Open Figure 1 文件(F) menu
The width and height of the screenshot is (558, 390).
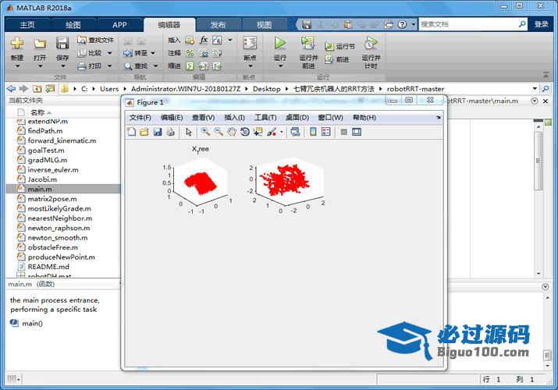(x=140, y=118)
